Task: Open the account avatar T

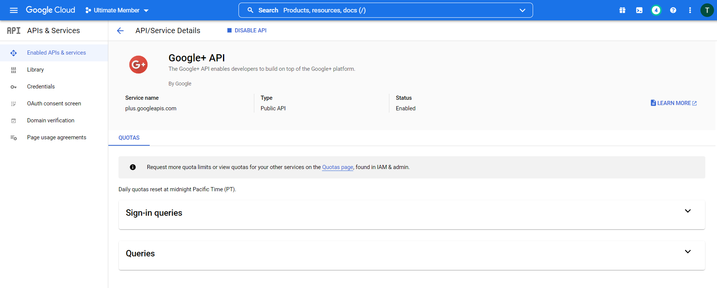Action: [x=707, y=10]
